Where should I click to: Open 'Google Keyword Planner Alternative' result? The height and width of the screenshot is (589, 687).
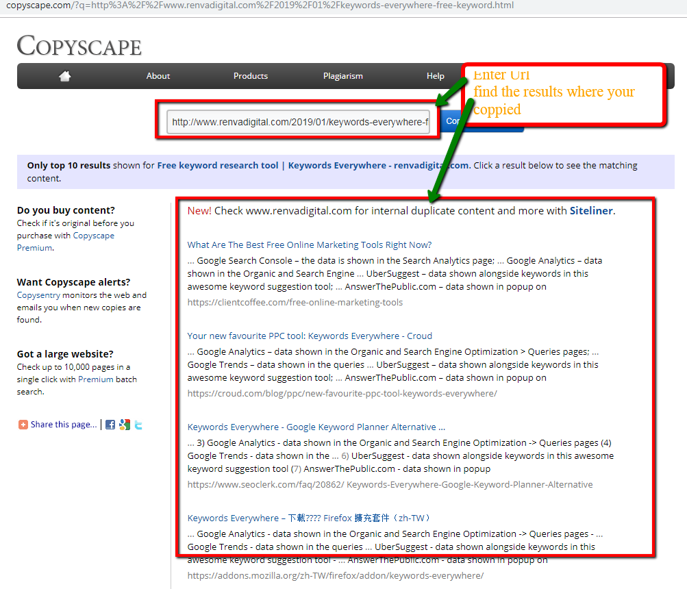pyautogui.click(x=316, y=427)
